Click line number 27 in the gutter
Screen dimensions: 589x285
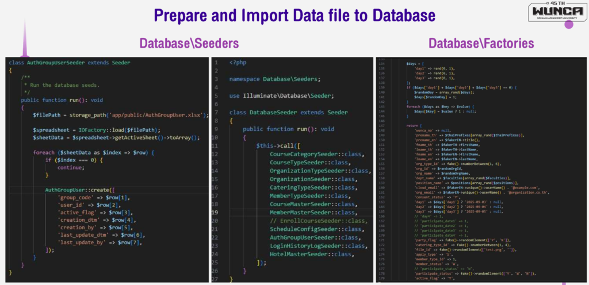[215, 279]
